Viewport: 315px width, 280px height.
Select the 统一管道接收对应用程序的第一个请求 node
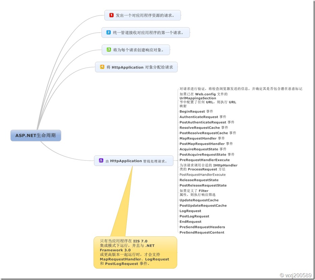(147, 32)
